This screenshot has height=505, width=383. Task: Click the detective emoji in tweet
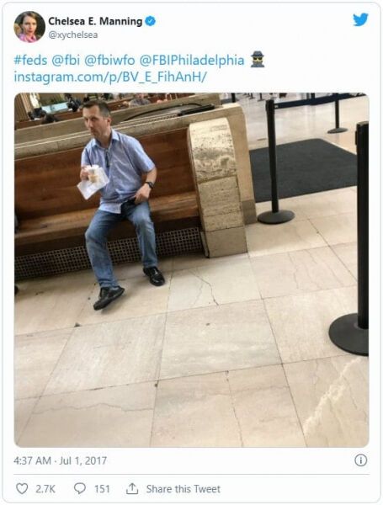point(258,59)
